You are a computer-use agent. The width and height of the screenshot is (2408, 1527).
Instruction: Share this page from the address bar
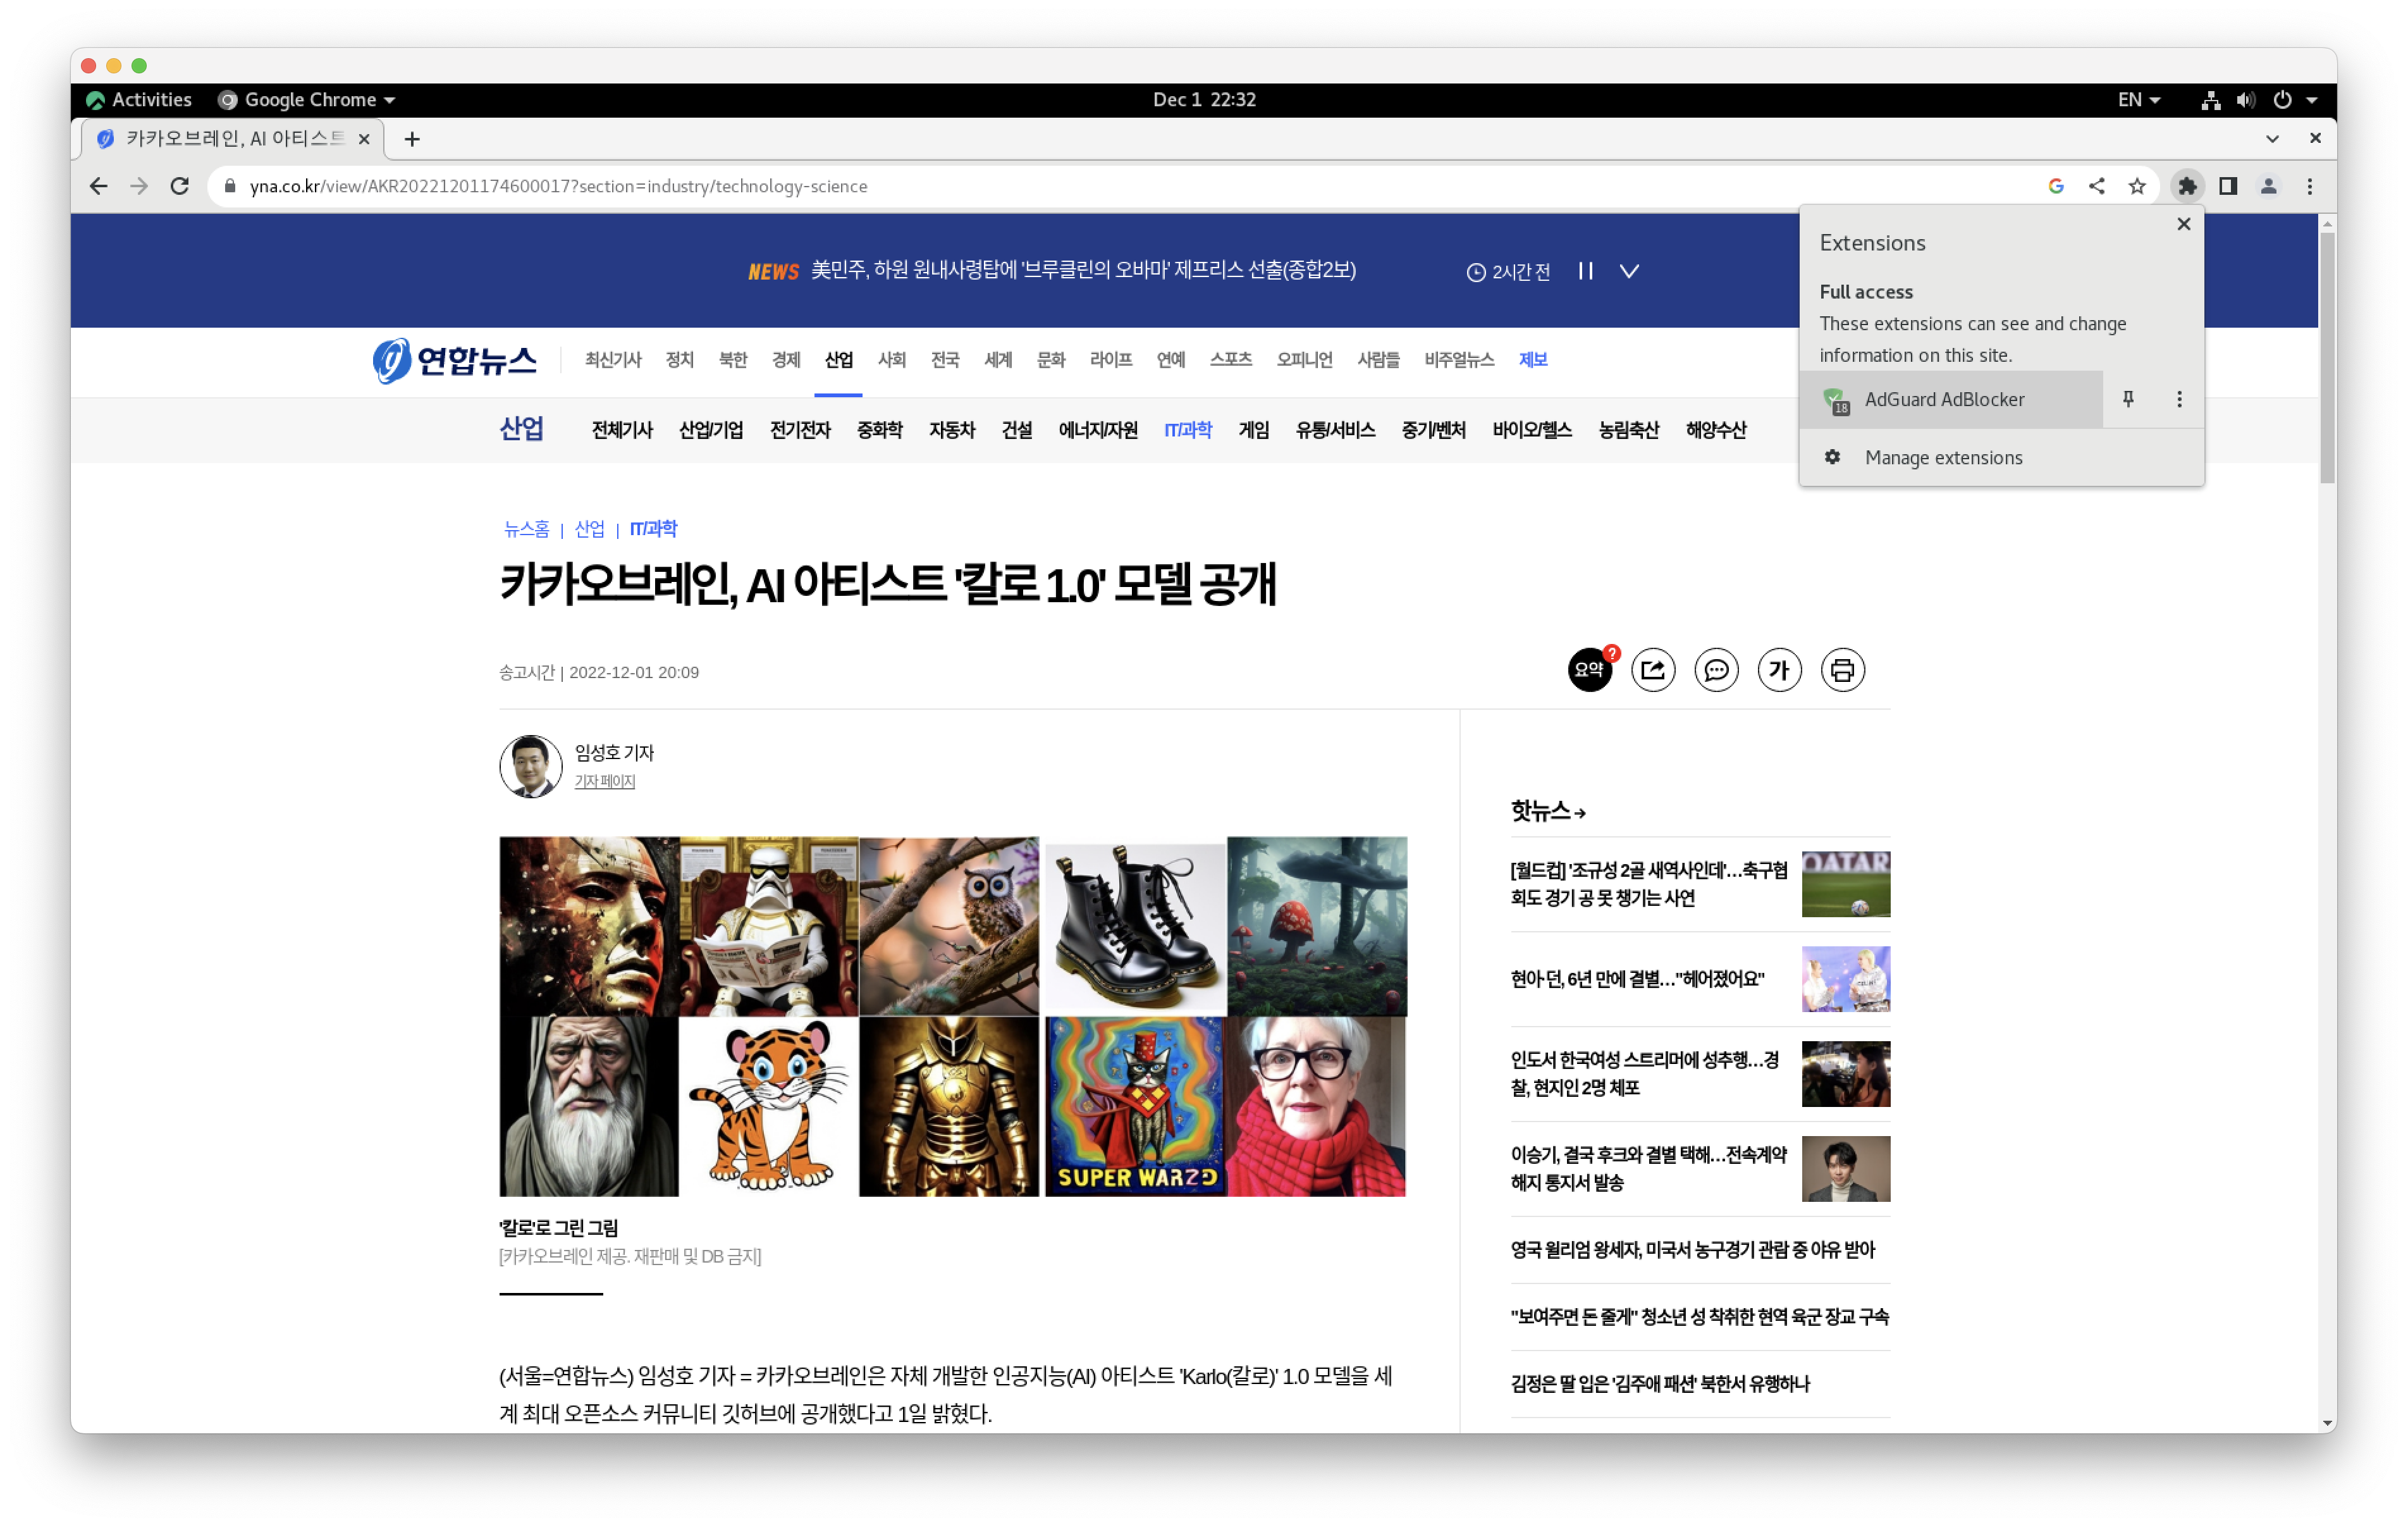tap(2096, 186)
